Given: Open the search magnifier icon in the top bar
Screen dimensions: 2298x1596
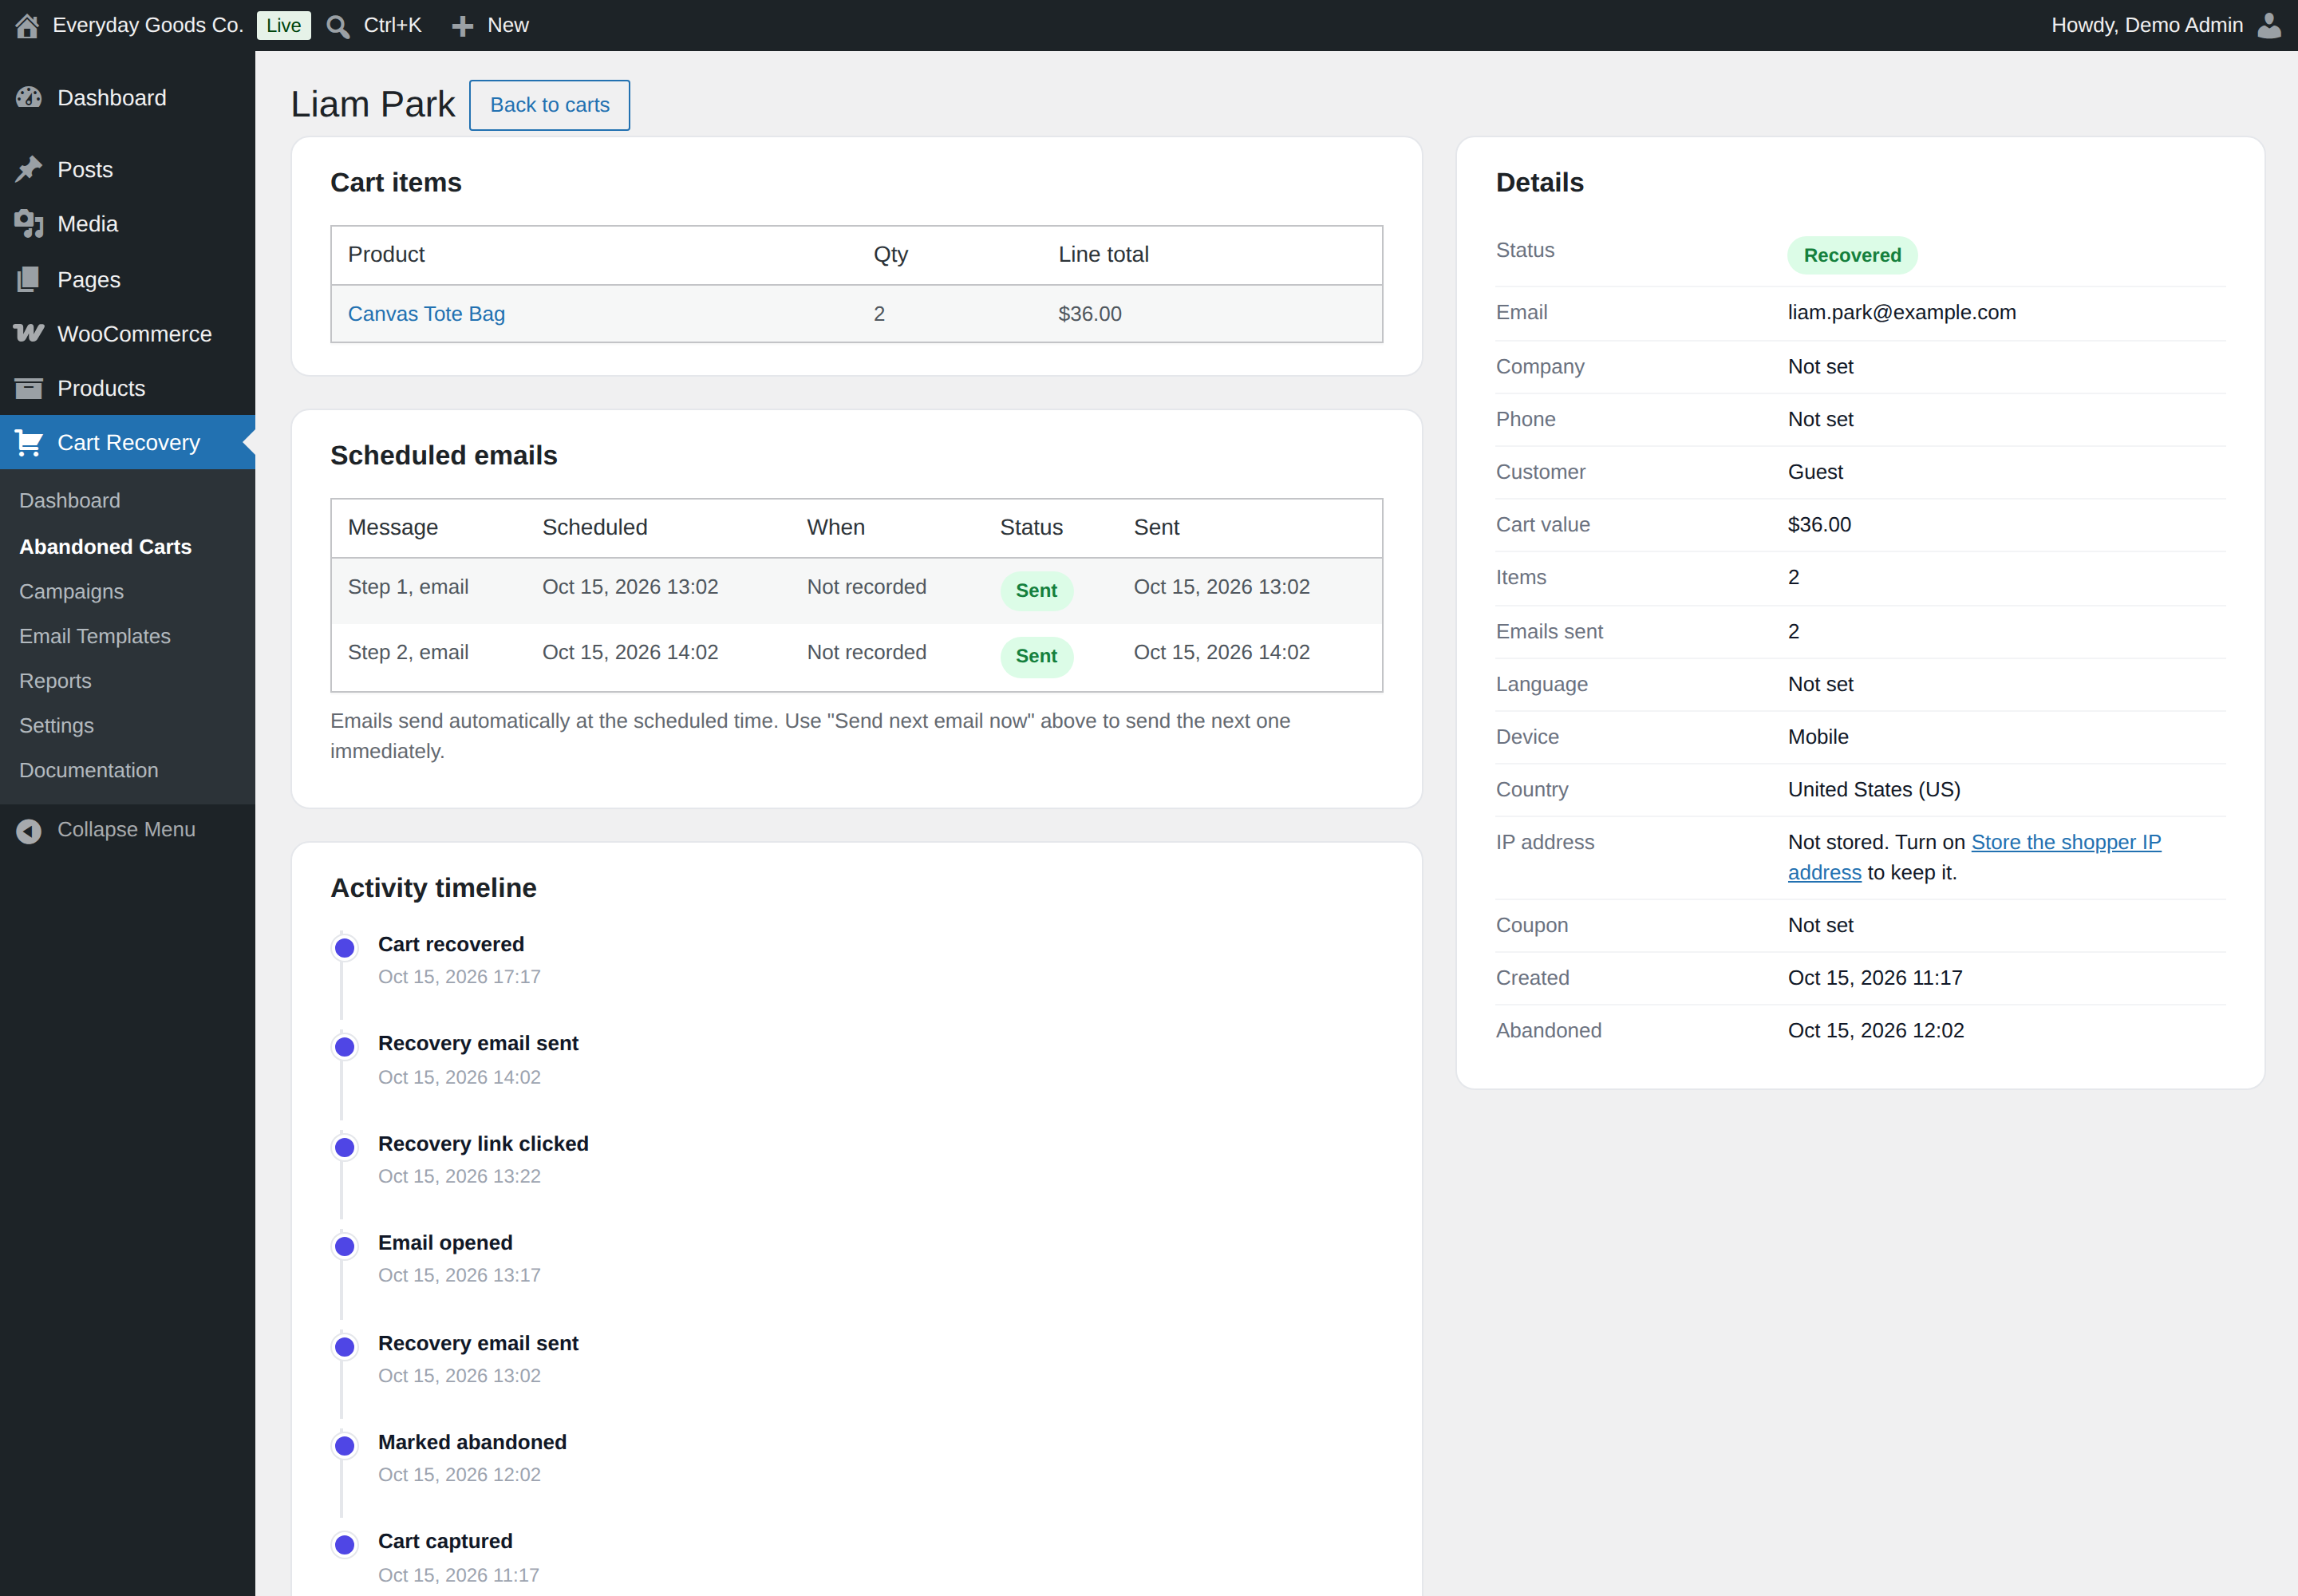Looking at the screenshot, I should click(338, 26).
